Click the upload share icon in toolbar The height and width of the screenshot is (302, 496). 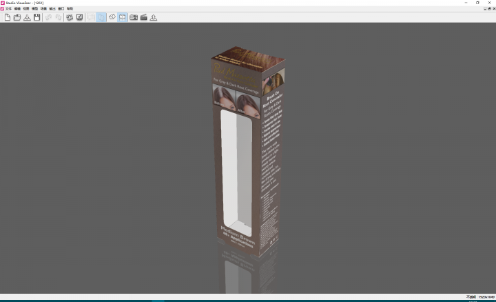point(154,17)
